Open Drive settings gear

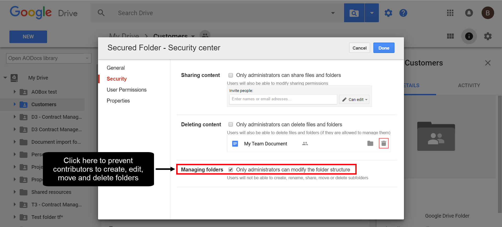(488, 36)
